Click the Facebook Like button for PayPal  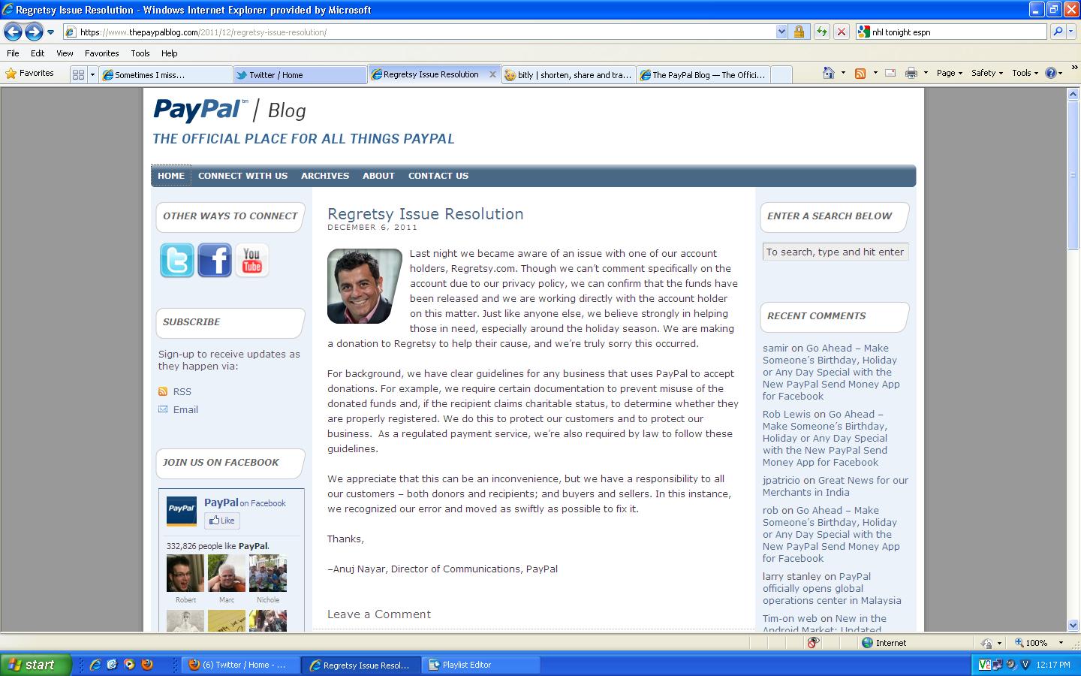coord(222,521)
